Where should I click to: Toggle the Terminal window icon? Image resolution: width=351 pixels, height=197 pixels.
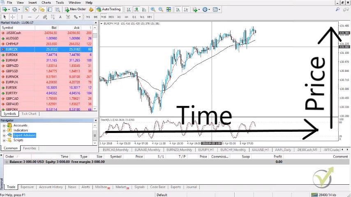(x=50, y=9)
